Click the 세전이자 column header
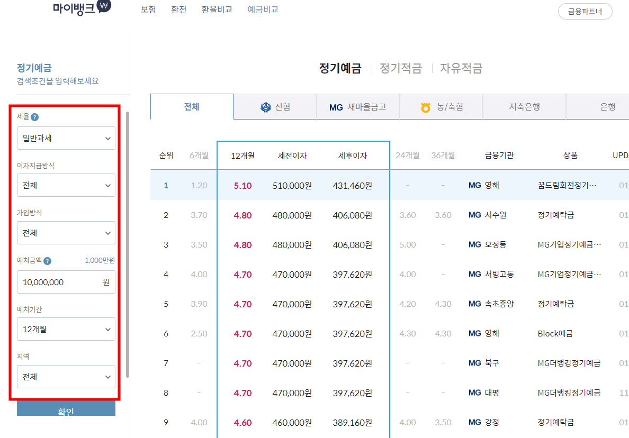The height and width of the screenshot is (438, 629). (292, 156)
